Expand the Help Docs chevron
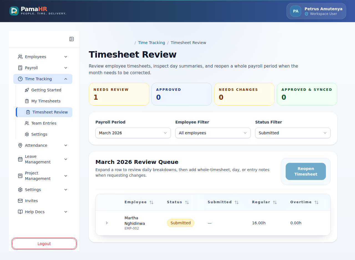Screen dimensions: 355x260 point(66,212)
